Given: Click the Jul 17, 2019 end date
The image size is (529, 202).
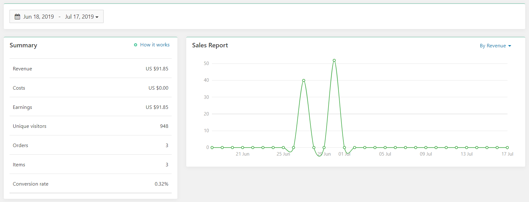Looking at the screenshot, I should pyautogui.click(x=79, y=17).
